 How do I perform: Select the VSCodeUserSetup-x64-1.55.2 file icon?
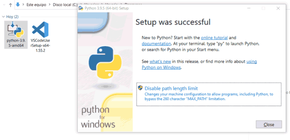(x=40, y=29)
